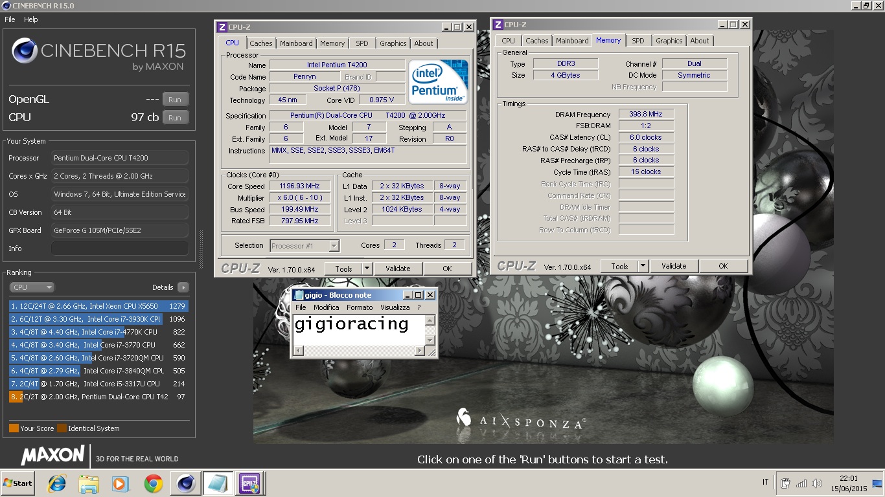Open Windows Media Player from taskbar
Viewport: 885px width, 497px height.
click(x=120, y=483)
